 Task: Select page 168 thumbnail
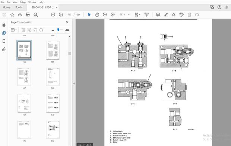point(53,77)
